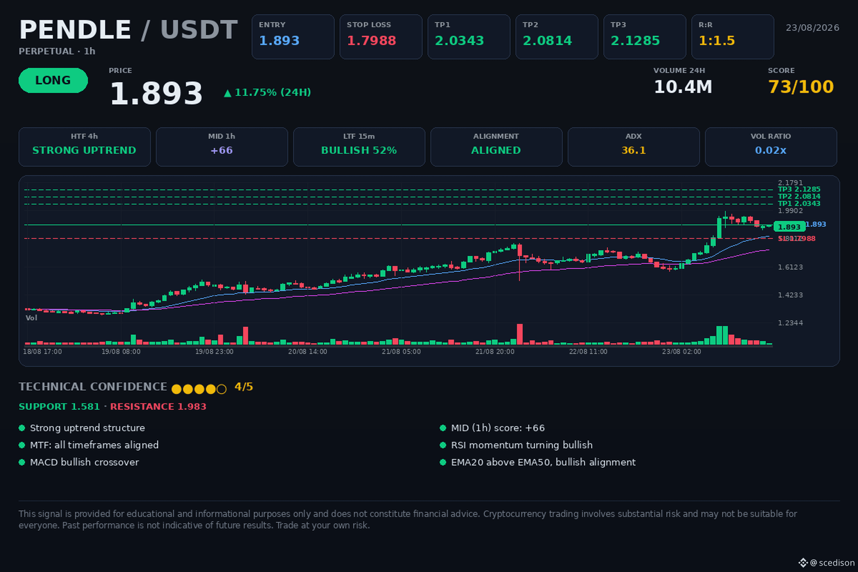Select the VOL RATIO 0.02x card
The height and width of the screenshot is (572, 858).
[x=771, y=147]
